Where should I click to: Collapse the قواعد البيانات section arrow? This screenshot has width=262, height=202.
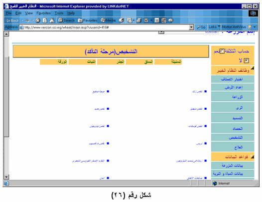(252, 157)
